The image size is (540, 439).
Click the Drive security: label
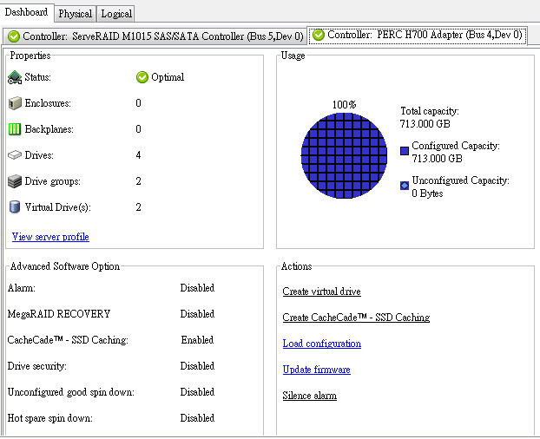[x=37, y=366]
